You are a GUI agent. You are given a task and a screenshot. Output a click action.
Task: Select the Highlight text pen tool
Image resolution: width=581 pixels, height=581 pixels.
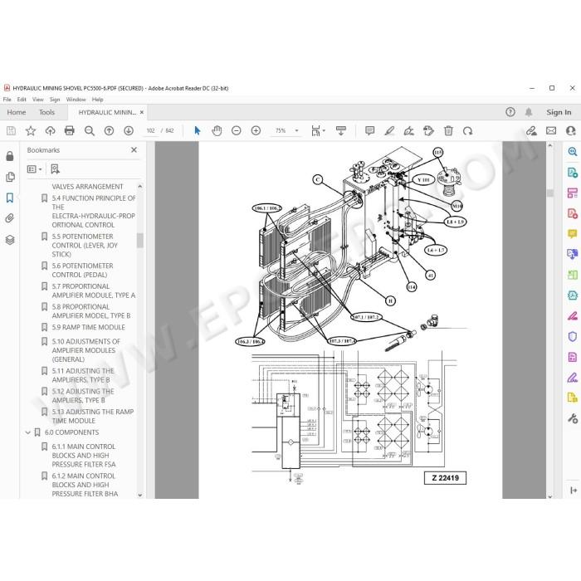point(389,130)
